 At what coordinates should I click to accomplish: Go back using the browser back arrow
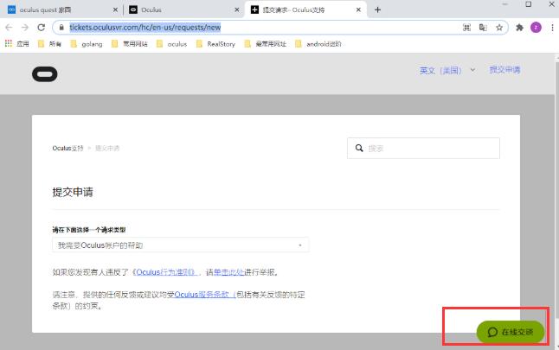tap(9, 27)
